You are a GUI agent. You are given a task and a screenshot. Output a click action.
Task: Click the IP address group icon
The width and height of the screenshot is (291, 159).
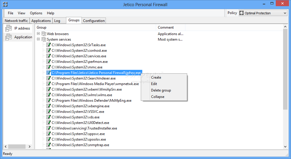pos(8,28)
